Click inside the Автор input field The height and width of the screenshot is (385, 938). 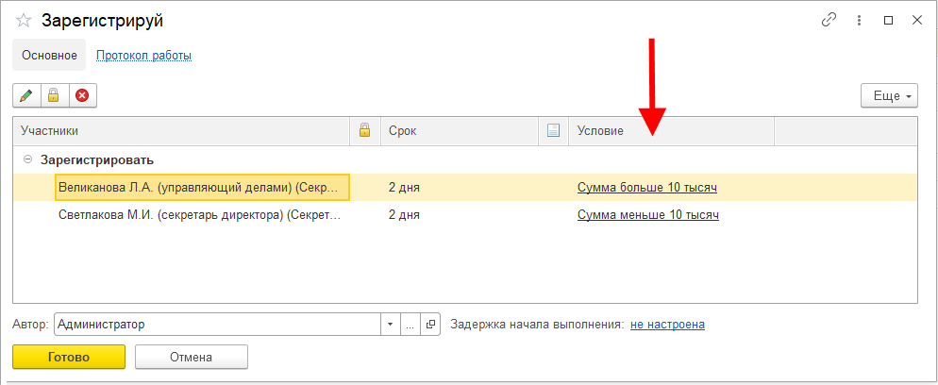(x=217, y=325)
